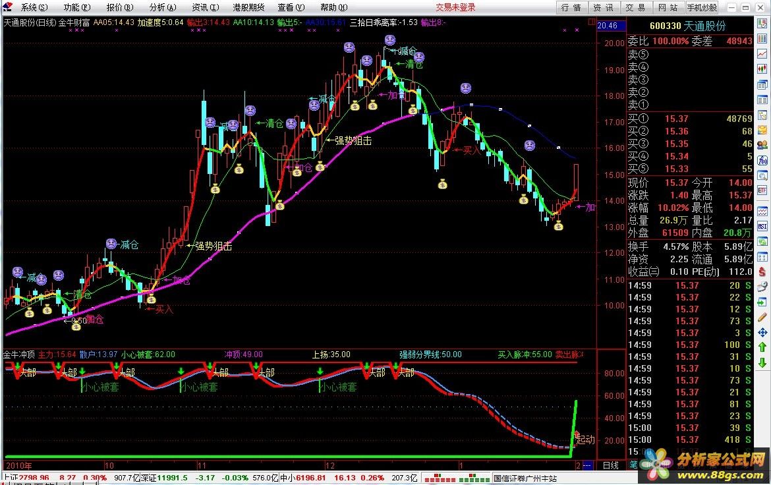The image size is (771, 485).
Task: Click the 深证 index value 11991.5
Action: [172, 478]
